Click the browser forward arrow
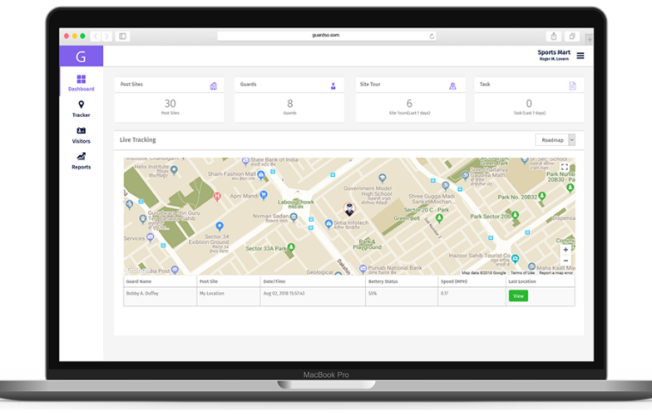652x415 pixels. click(106, 37)
